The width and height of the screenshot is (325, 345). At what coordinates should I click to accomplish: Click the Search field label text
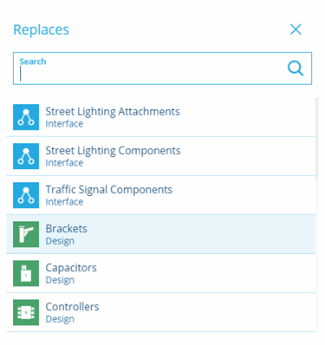tap(33, 62)
